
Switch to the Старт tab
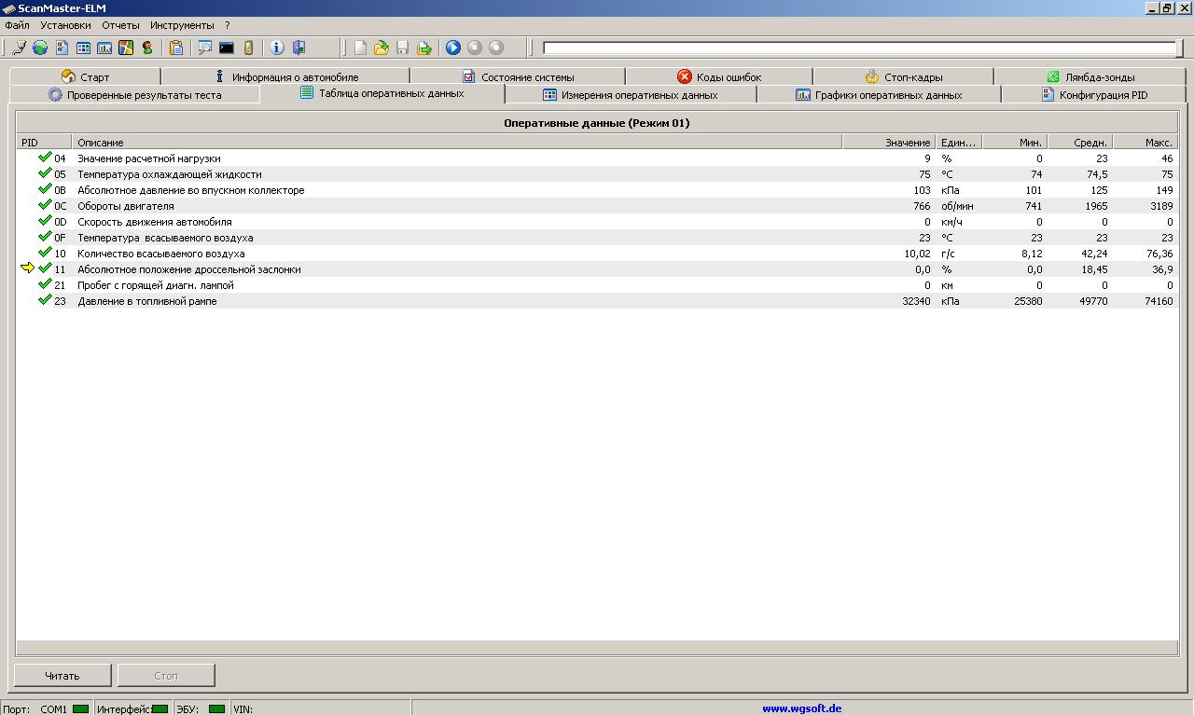click(x=85, y=76)
